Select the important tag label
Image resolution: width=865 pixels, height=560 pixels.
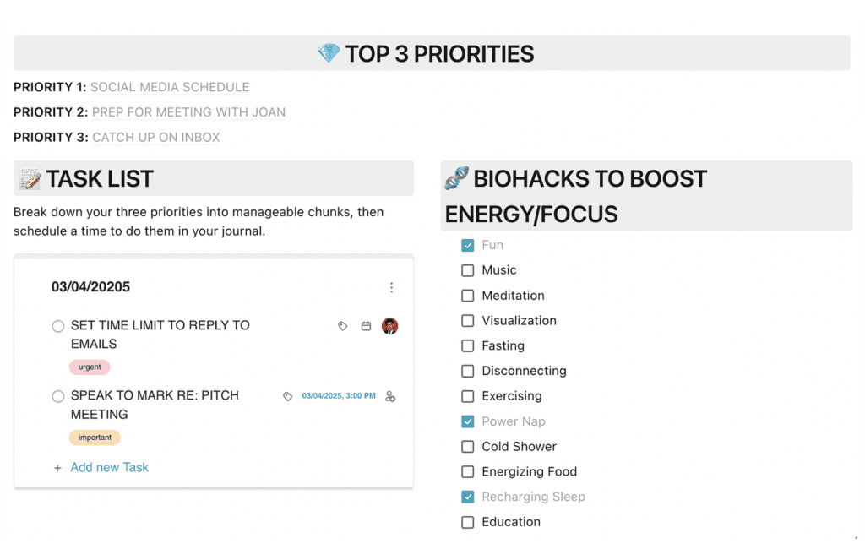[x=95, y=438]
